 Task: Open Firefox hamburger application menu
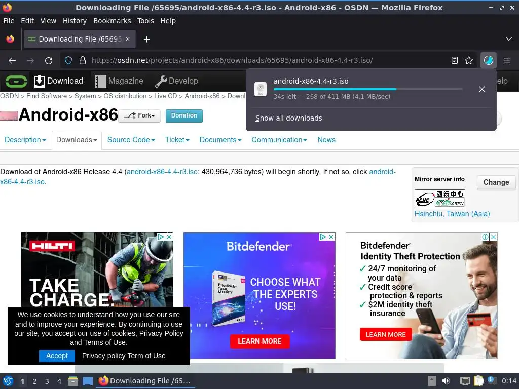click(506, 60)
